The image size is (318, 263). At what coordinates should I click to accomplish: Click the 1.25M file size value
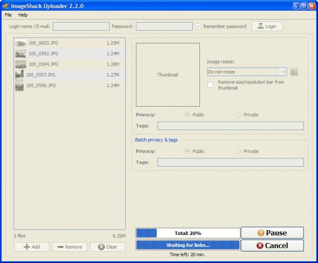[113, 43]
